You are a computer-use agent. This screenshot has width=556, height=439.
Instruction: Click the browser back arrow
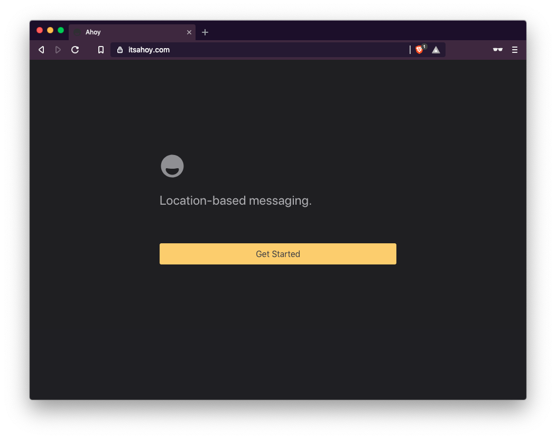pos(41,50)
